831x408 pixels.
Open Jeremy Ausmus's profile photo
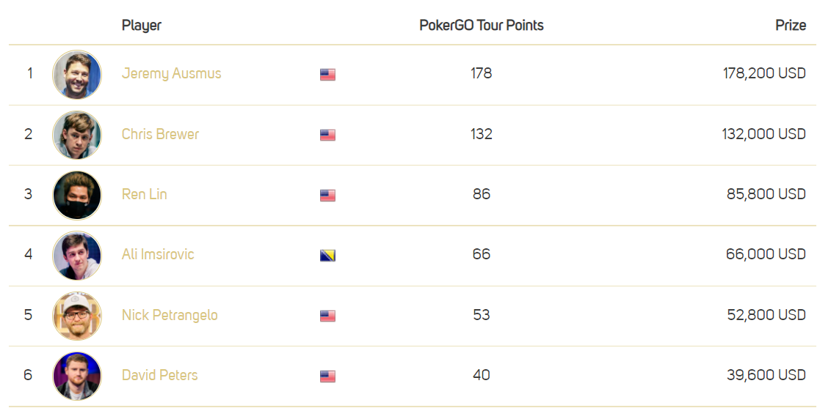tap(77, 75)
